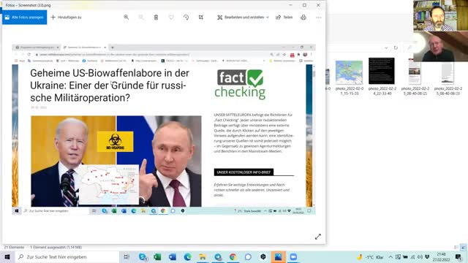
Task: Open Google Chrome from the taskbar
Action: (x=233, y=257)
